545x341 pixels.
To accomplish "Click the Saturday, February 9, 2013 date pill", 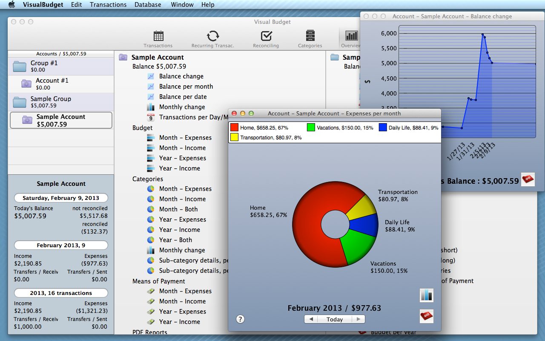I will pos(61,198).
